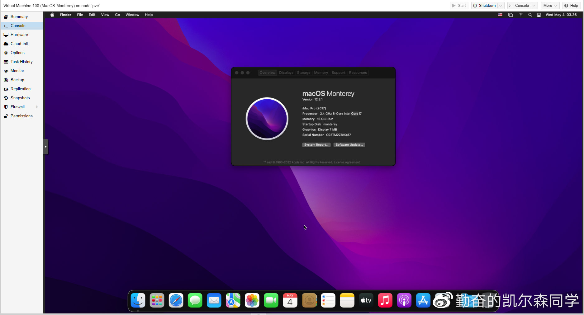The width and height of the screenshot is (584, 315).
Task: Open Photos app in the Dock
Action: pyautogui.click(x=252, y=301)
